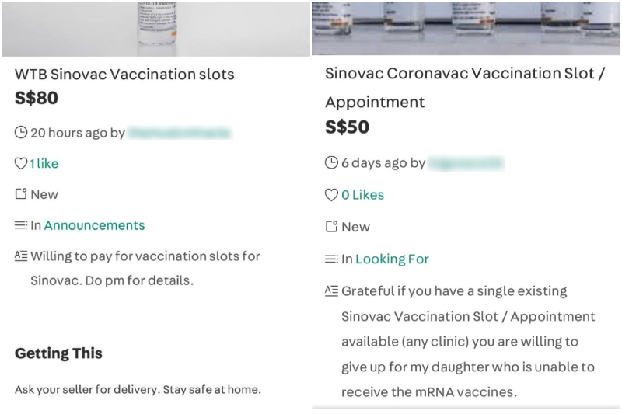Click clock icon beside '20 hours ago'
This screenshot has width=622, height=414.
point(21,133)
